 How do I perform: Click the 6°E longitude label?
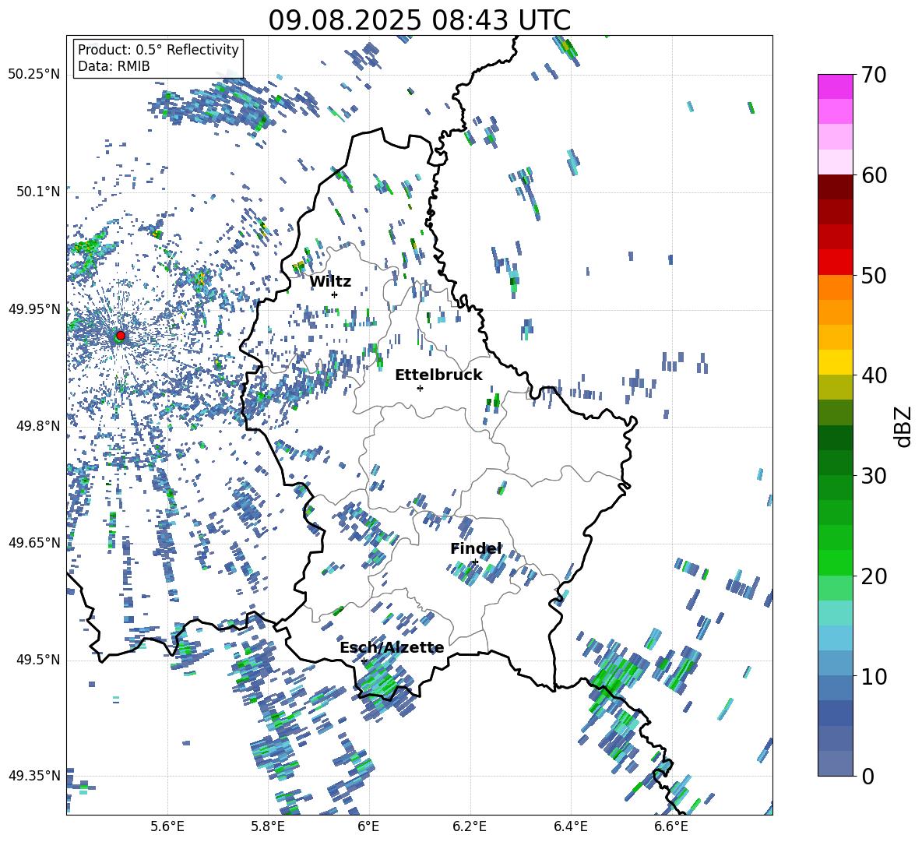(x=368, y=826)
